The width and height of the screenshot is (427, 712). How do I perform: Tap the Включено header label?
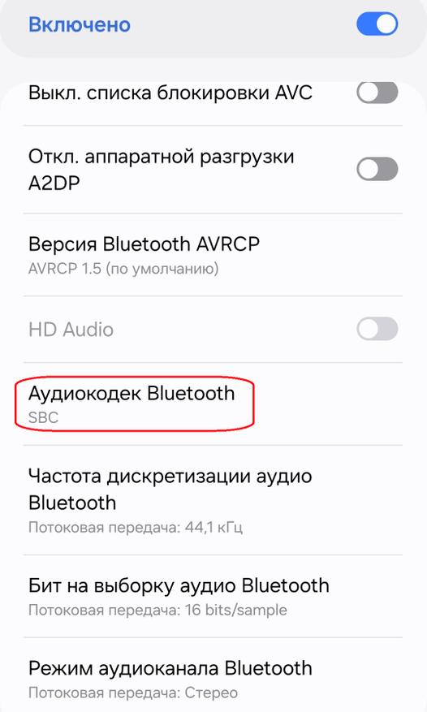pyautogui.click(x=80, y=24)
